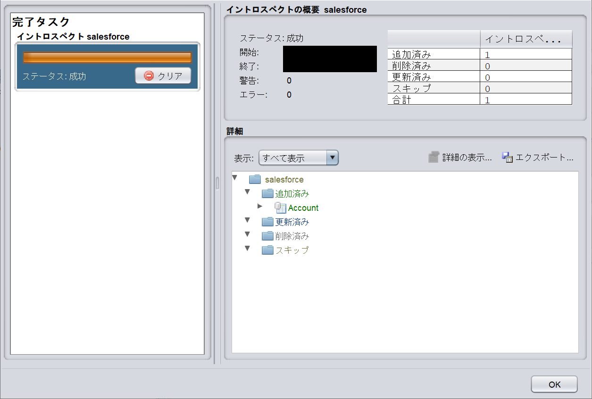Select the 追加済み tree label
Image resolution: width=592 pixels, height=399 pixels.
pyautogui.click(x=292, y=194)
